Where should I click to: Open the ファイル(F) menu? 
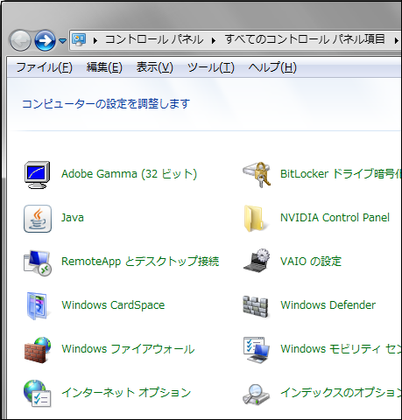click(x=44, y=67)
